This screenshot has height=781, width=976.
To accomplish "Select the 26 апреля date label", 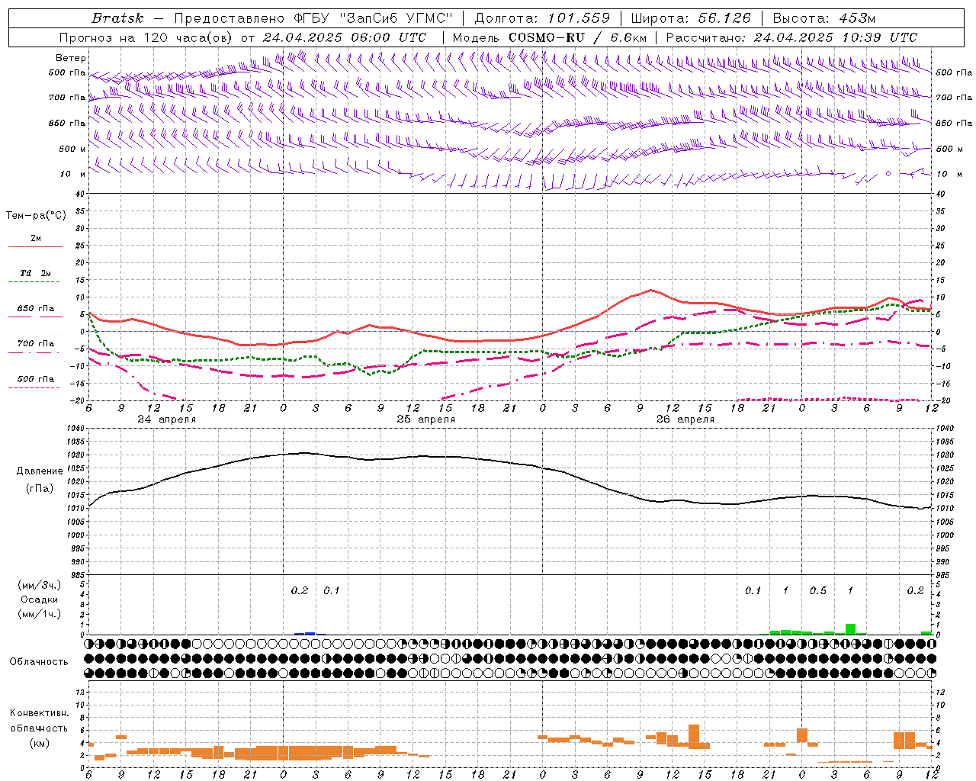I will point(685,419).
